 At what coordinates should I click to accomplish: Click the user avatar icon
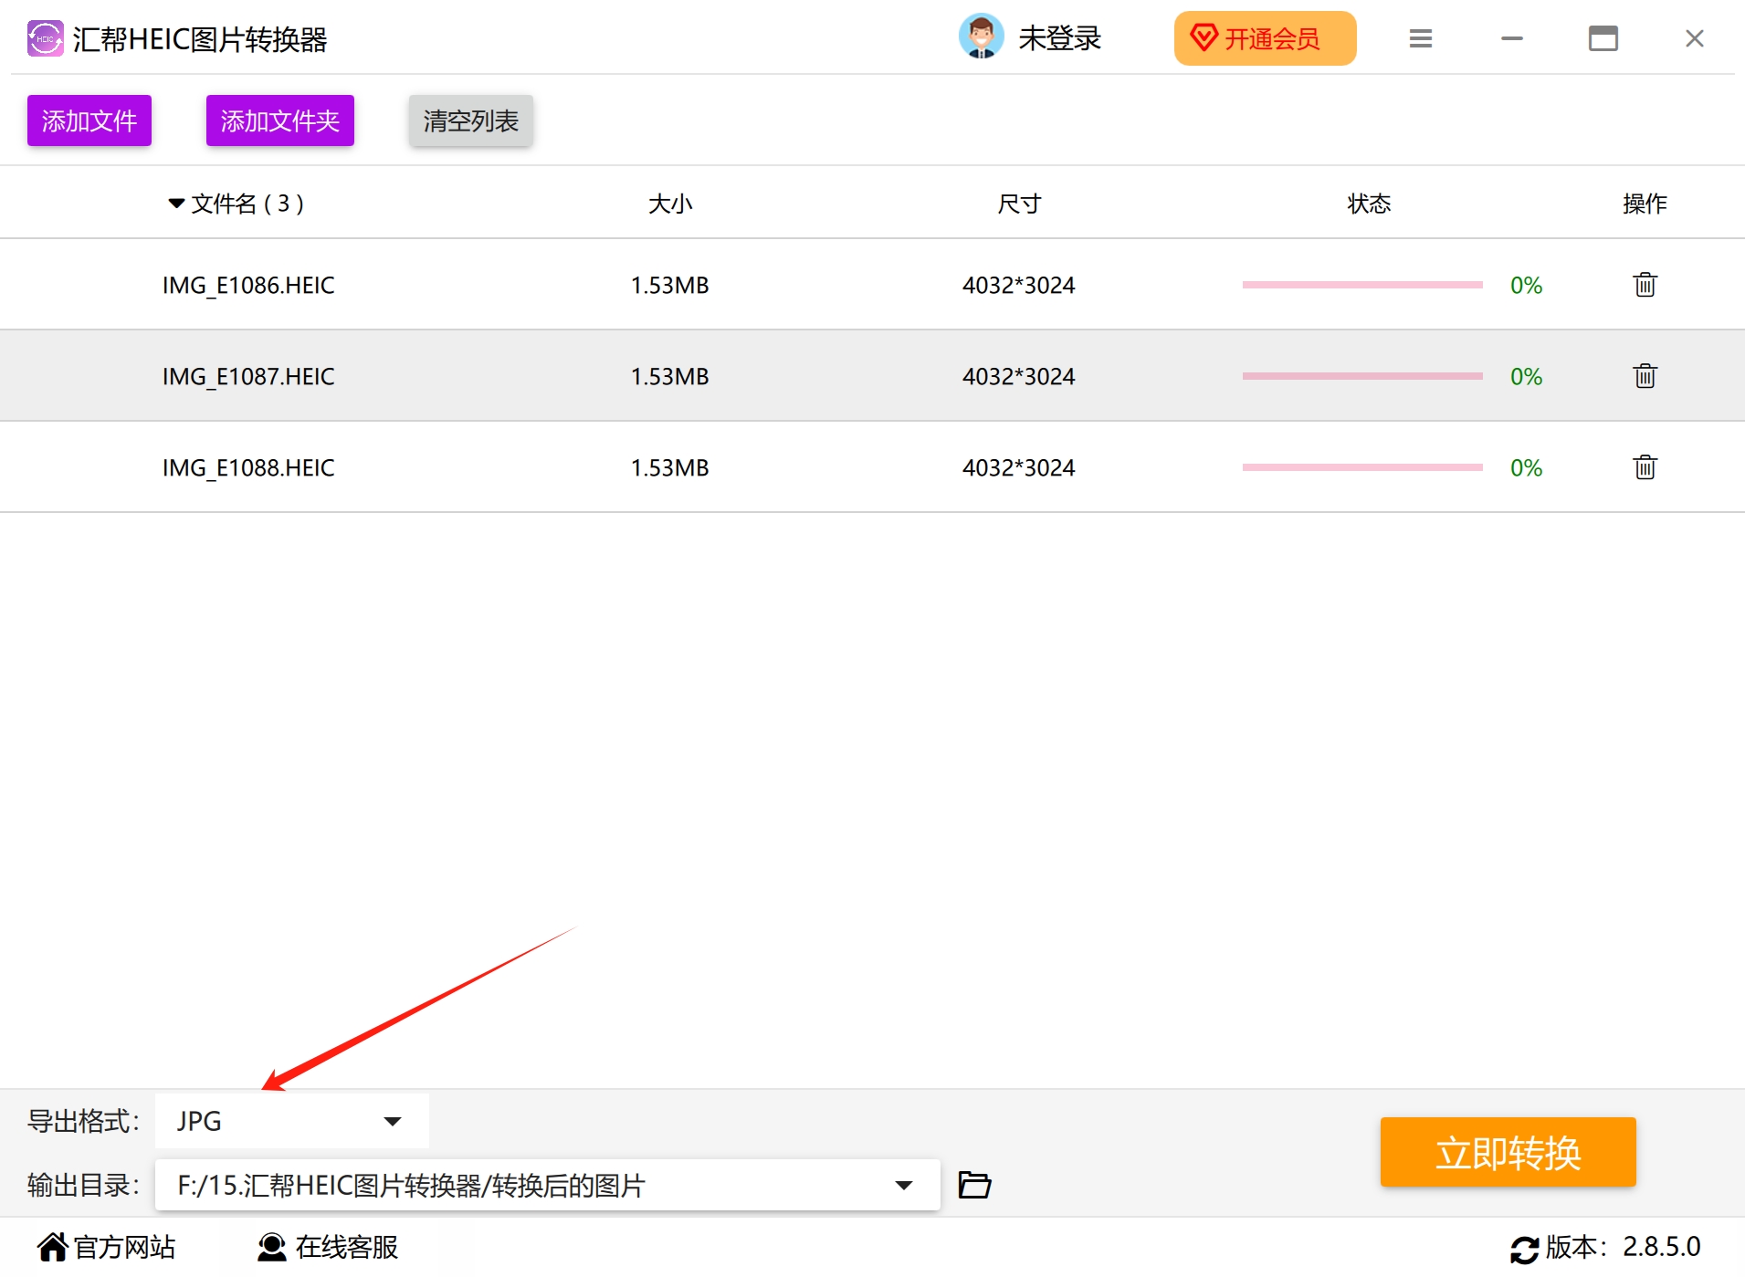(x=981, y=37)
